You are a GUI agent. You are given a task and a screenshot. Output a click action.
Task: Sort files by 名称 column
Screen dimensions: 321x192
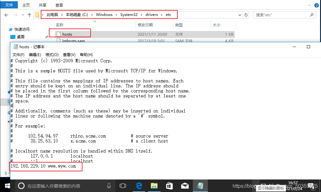click(60, 25)
